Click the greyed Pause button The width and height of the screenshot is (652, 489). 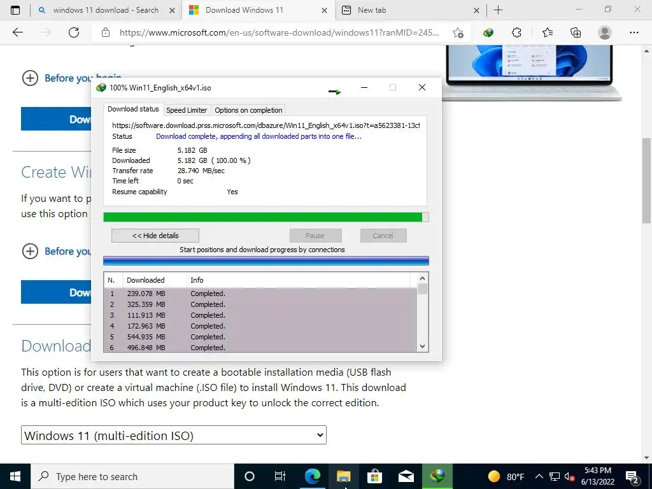(315, 236)
